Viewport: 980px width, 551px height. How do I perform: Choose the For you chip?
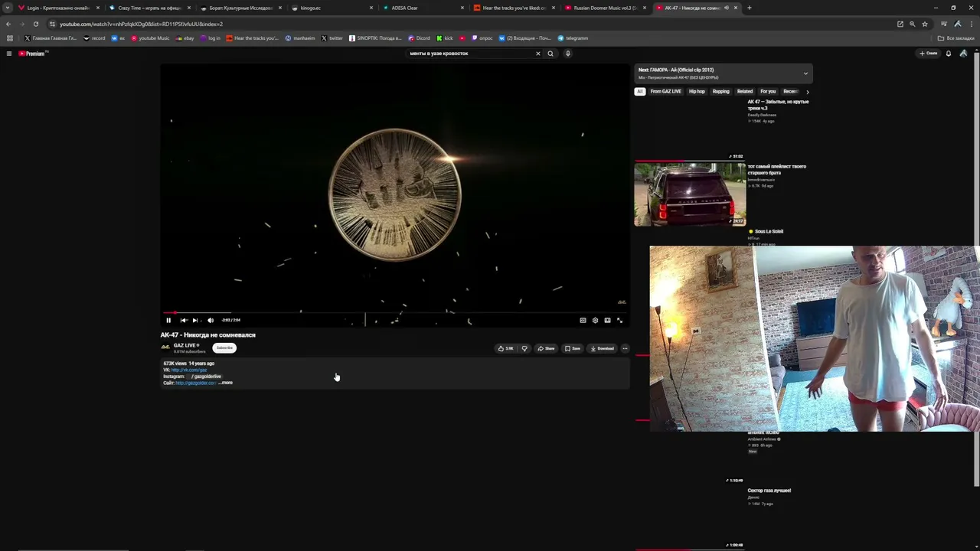pyautogui.click(x=768, y=92)
